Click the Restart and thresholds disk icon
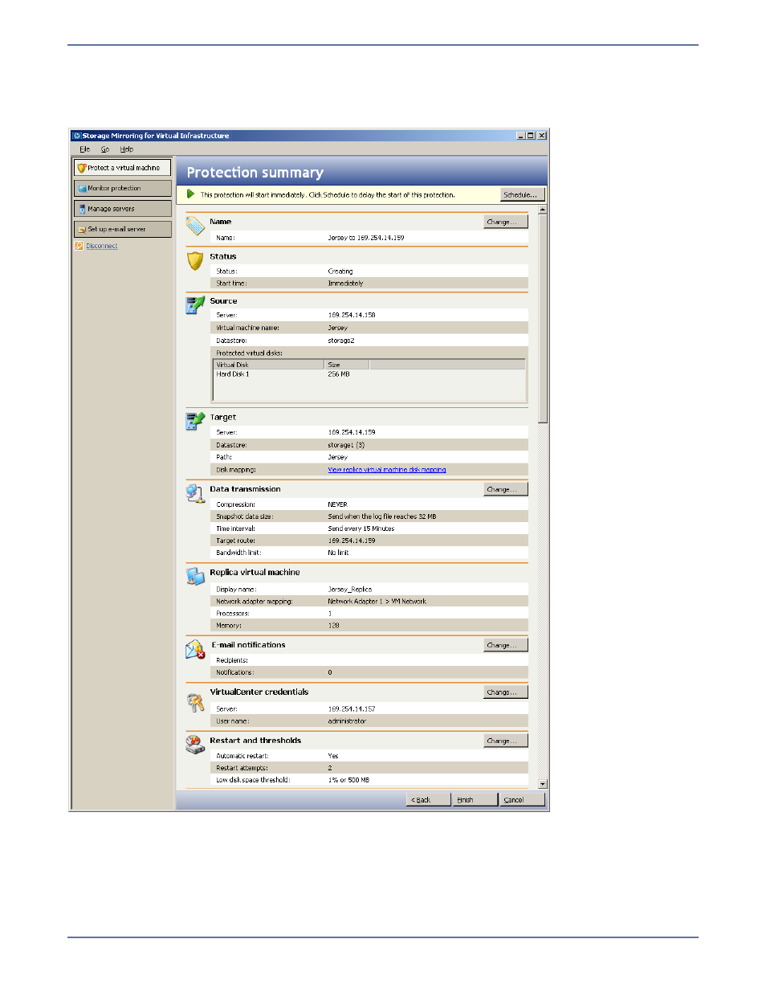766x992 pixels. point(195,745)
